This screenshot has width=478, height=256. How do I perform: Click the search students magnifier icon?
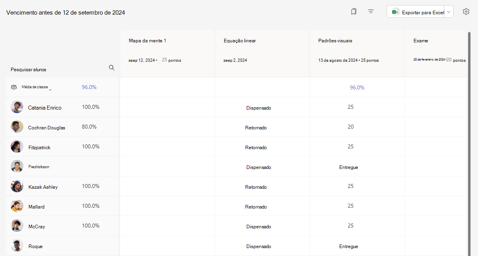coord(111,68)
